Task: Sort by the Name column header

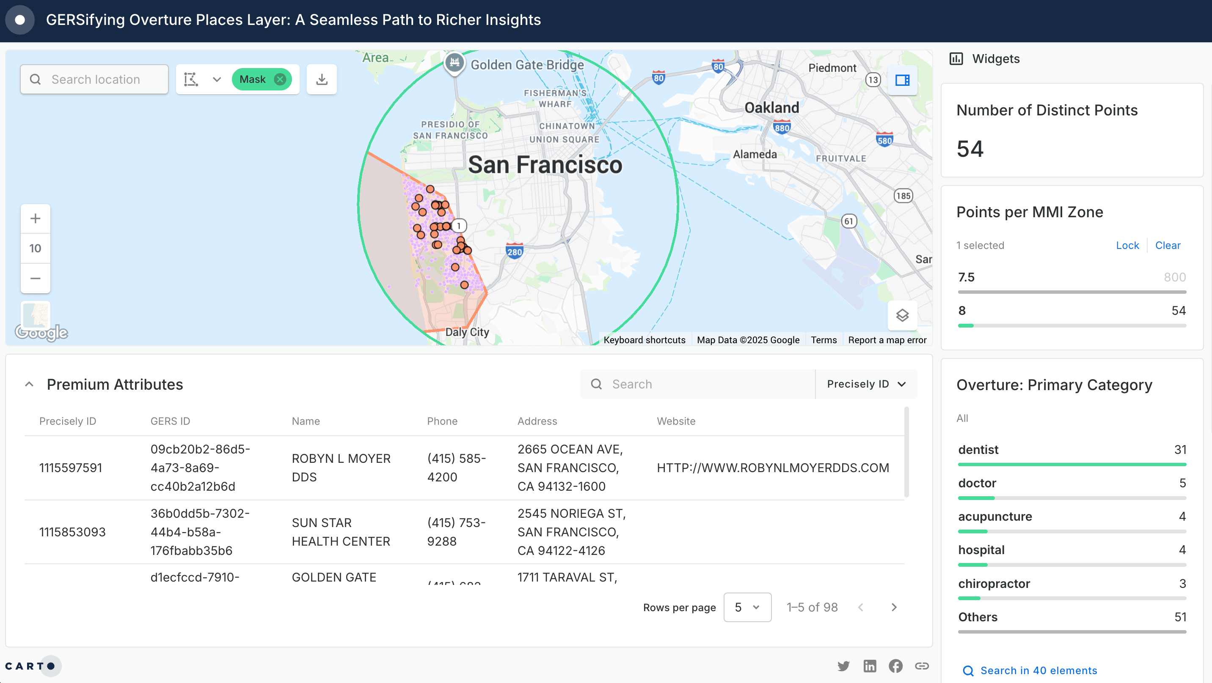Action: click(306, 421)
